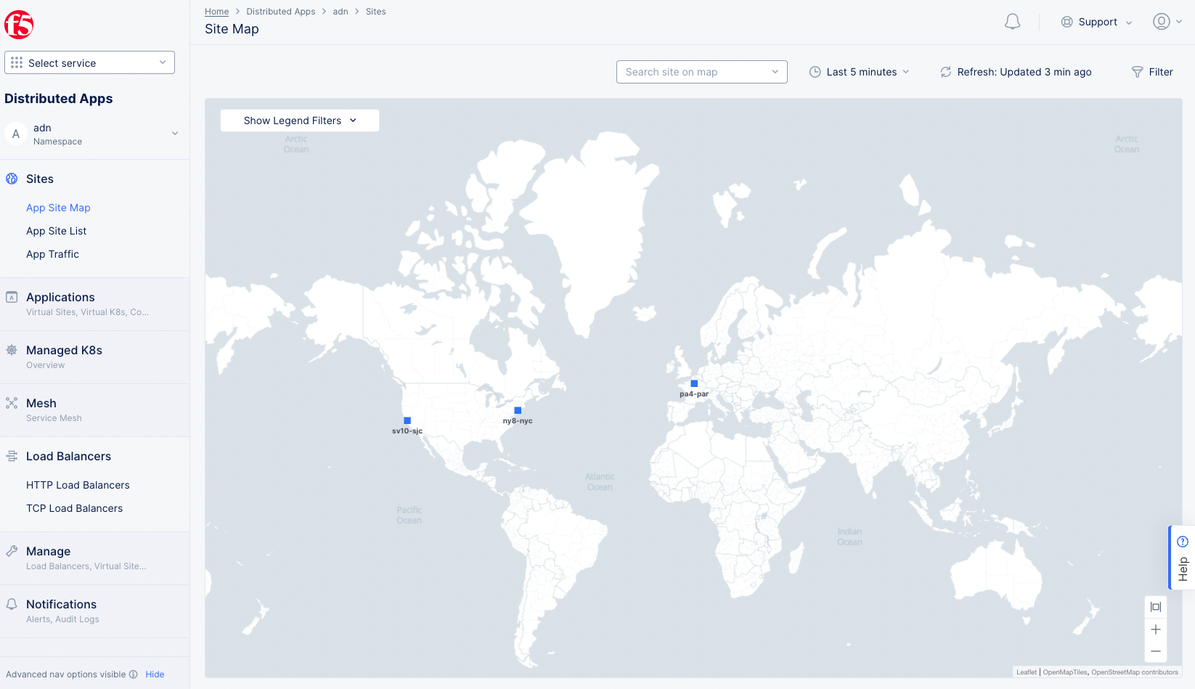
Task: Open the App Site List page
Action: 56,231
